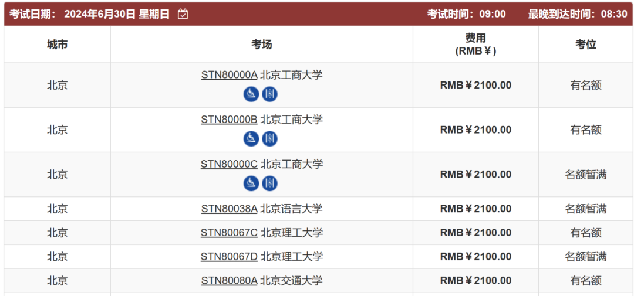Open test center link STN80080A
Screen dimensions: 634x296
click(230, 281)
